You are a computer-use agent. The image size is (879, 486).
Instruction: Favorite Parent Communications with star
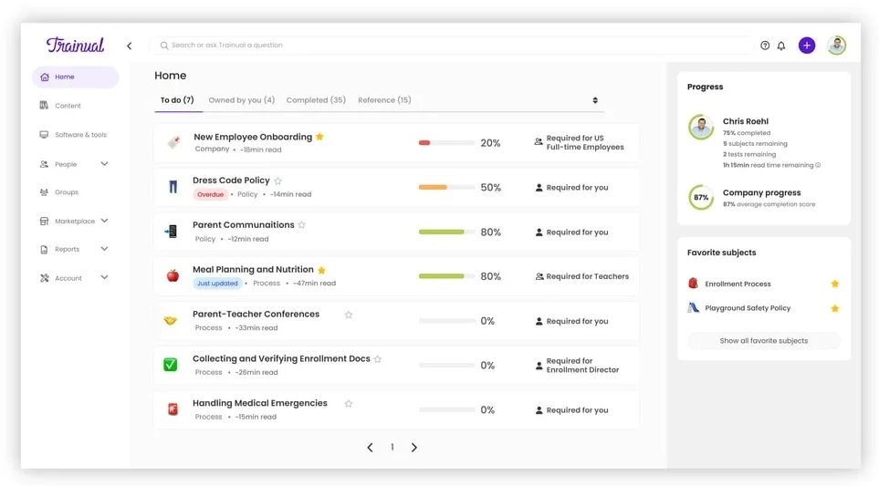(x=301, y=225)
